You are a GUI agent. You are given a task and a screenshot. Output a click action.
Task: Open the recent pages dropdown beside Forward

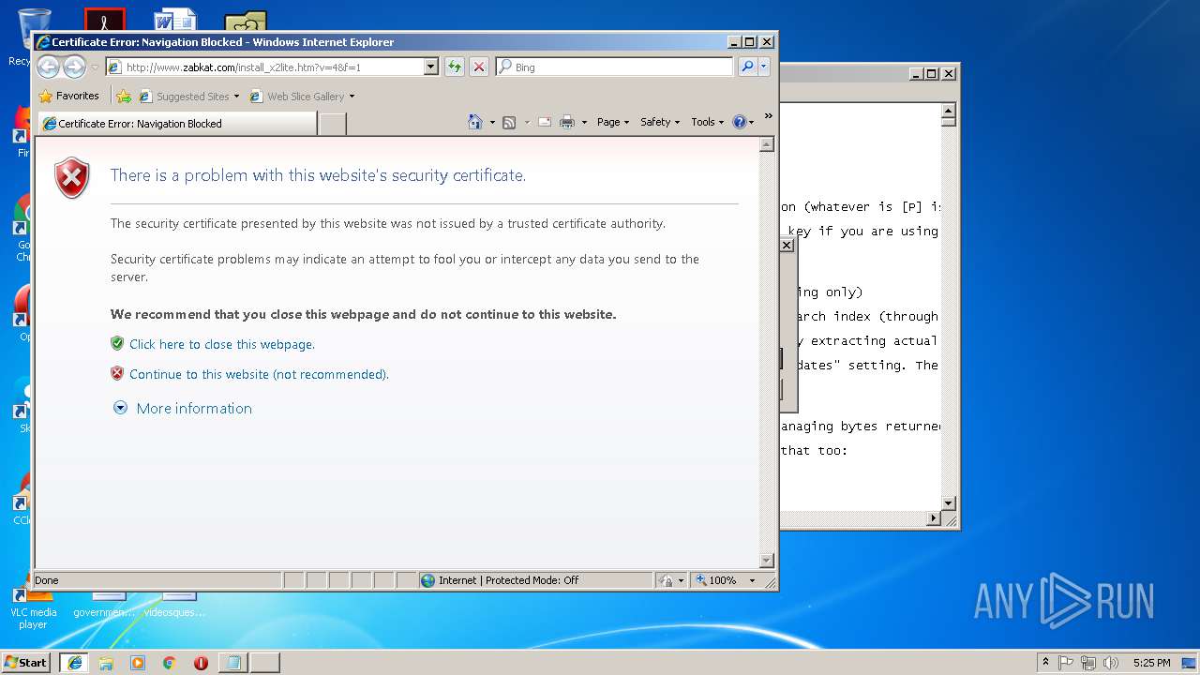pyautogui.click(x=95, y=67)
